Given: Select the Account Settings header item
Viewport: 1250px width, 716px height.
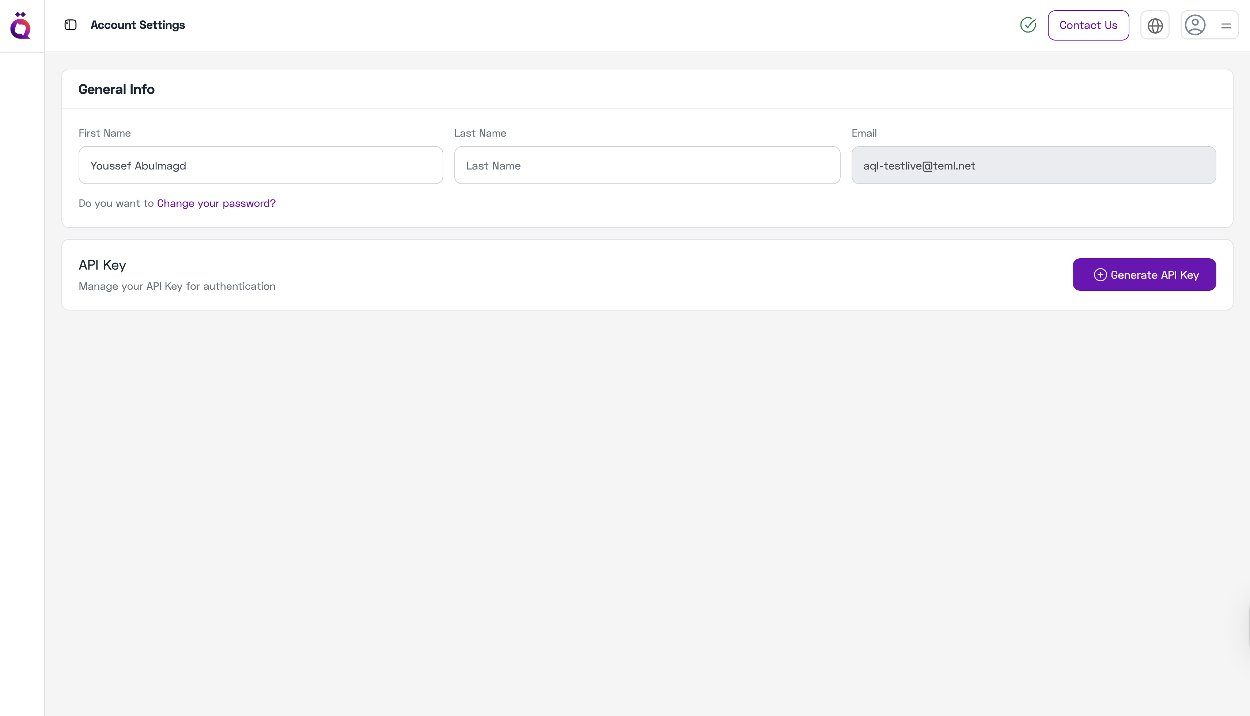Looking at the screenshot, I should [x=138, y=24].
